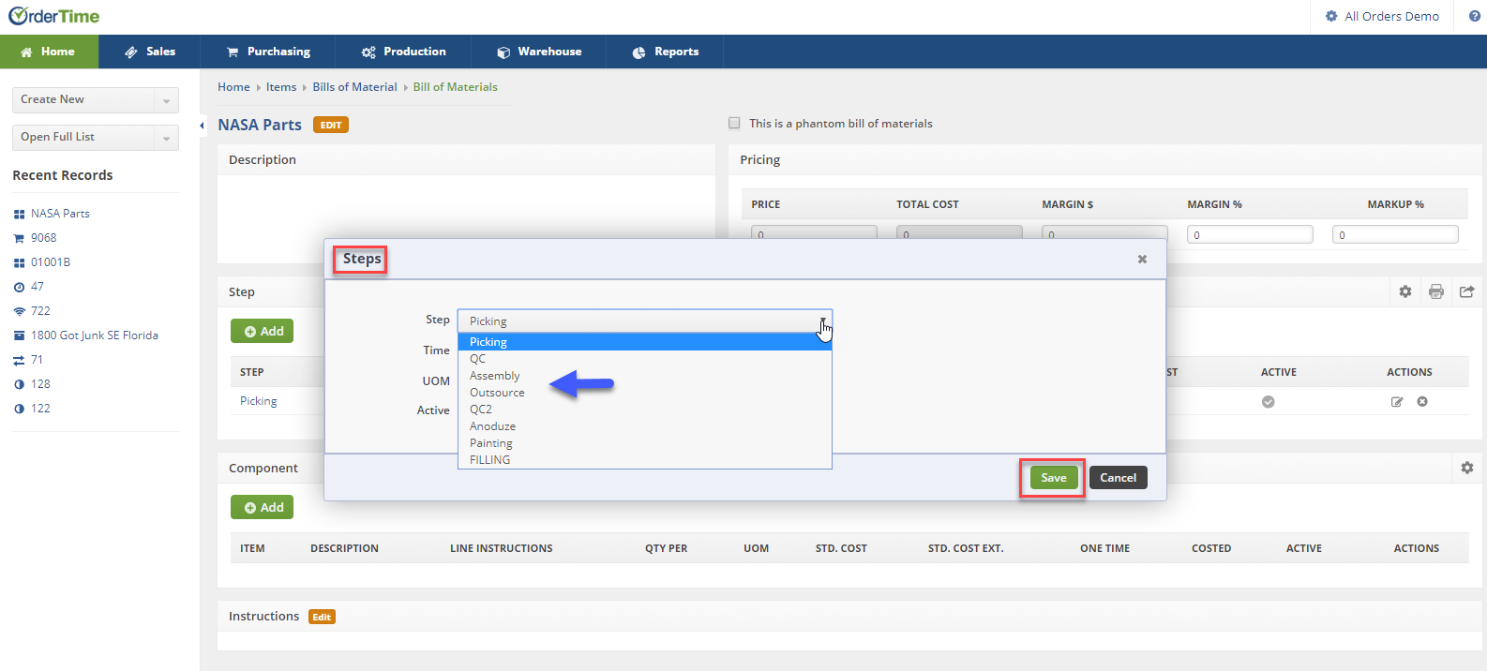
Task: Click the print icon in Step section
Action: coord(1435,291)
